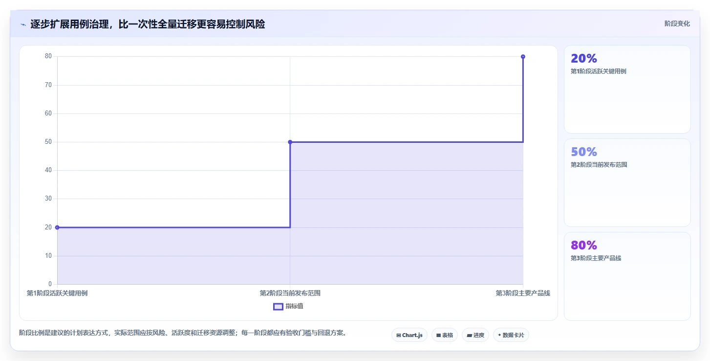Image resolution: width=710 pixels, height=361 pixels.
Task: Click the 阶段变化 label in header
Action: point(677,23)
